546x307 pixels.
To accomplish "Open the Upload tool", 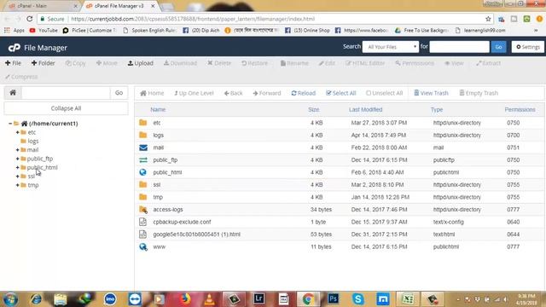I will [140, 63].
